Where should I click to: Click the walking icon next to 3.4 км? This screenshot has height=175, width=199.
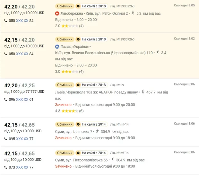(x=157, y=52)
